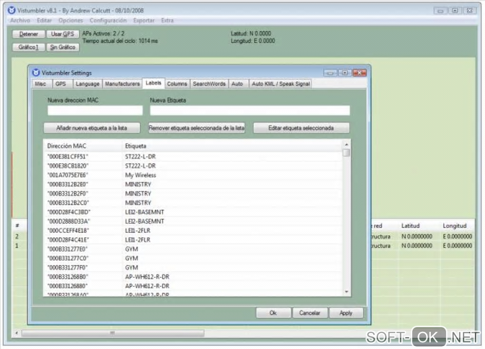
Task: Close the Vistumbler Settings dialog
Action: click(359, 73)
